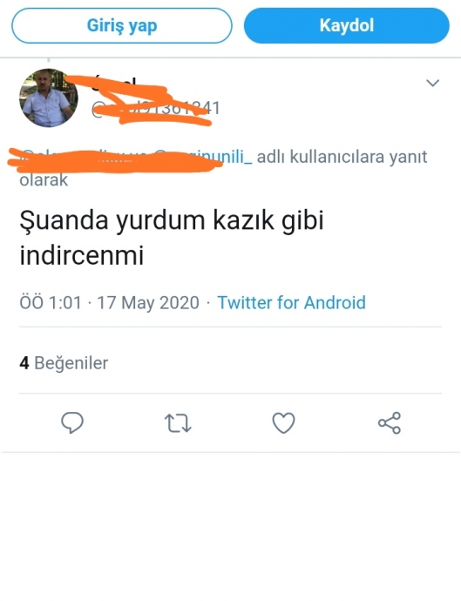The image size is (461, 601).
Task: View the 4 Beğeniler likes list
Action: click(x=64, y=362)
